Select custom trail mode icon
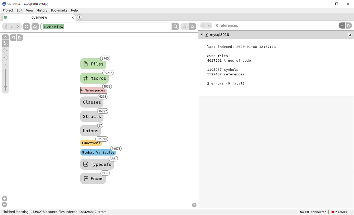Image resolution: width=354 pixels, height=215 pixels. 5,43
